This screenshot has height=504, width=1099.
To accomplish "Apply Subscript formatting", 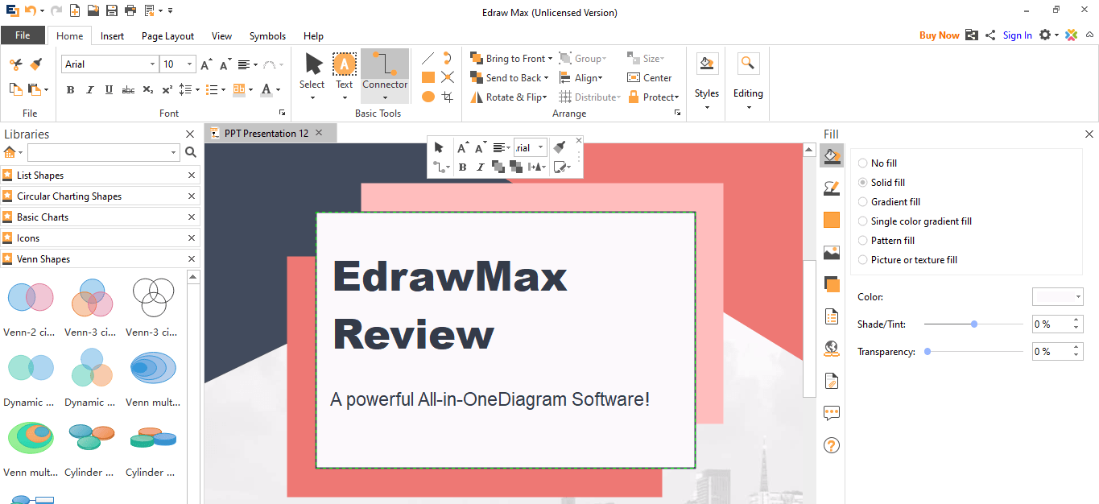I will pos(147,89).
